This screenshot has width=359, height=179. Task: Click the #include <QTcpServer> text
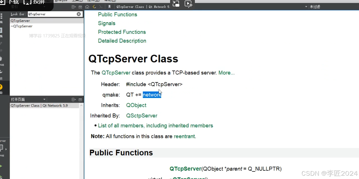[154, 84]
